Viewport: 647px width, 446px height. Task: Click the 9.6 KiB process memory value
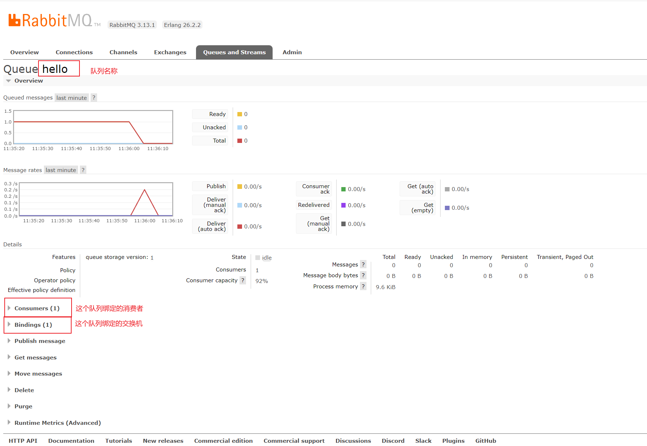386,287
